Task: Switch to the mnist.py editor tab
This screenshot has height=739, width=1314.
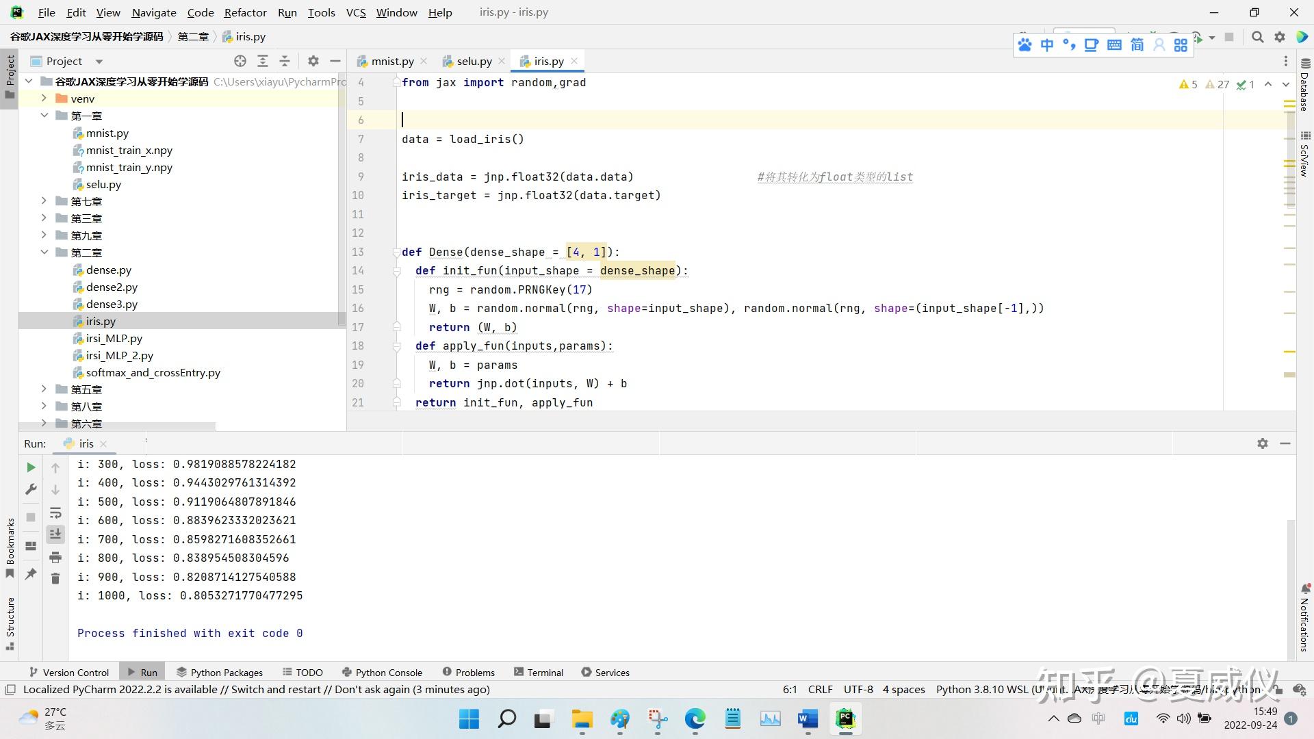Action: point(391,61)
